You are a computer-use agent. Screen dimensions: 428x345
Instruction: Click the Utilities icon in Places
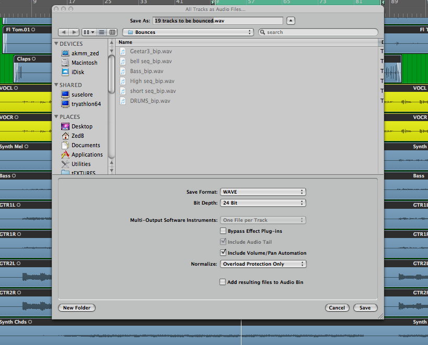pos(65,164)
